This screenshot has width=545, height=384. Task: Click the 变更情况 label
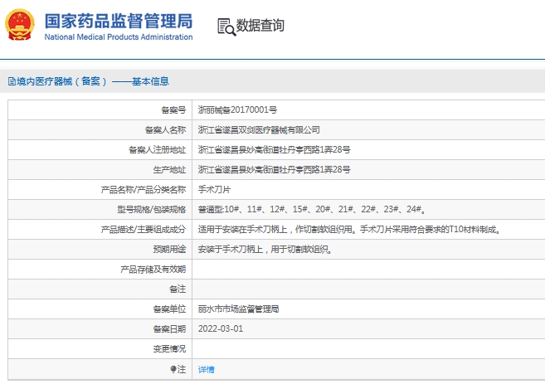[x=169, y=348]
